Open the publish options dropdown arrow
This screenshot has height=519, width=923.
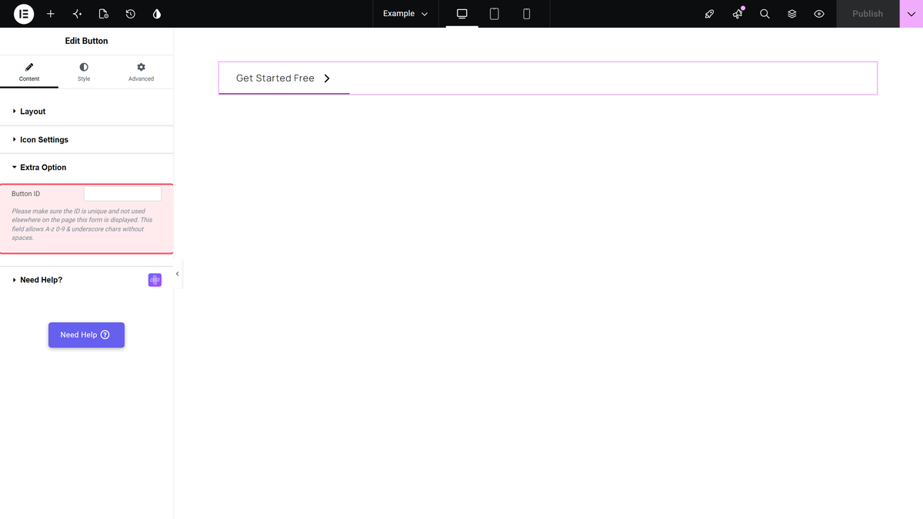coord(911,14)
